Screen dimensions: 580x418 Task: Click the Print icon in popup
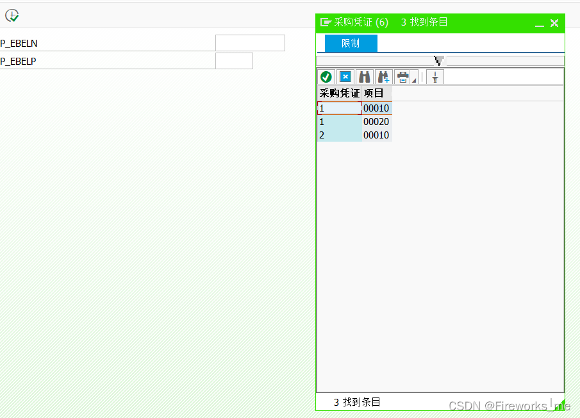[x=402, y=77]
